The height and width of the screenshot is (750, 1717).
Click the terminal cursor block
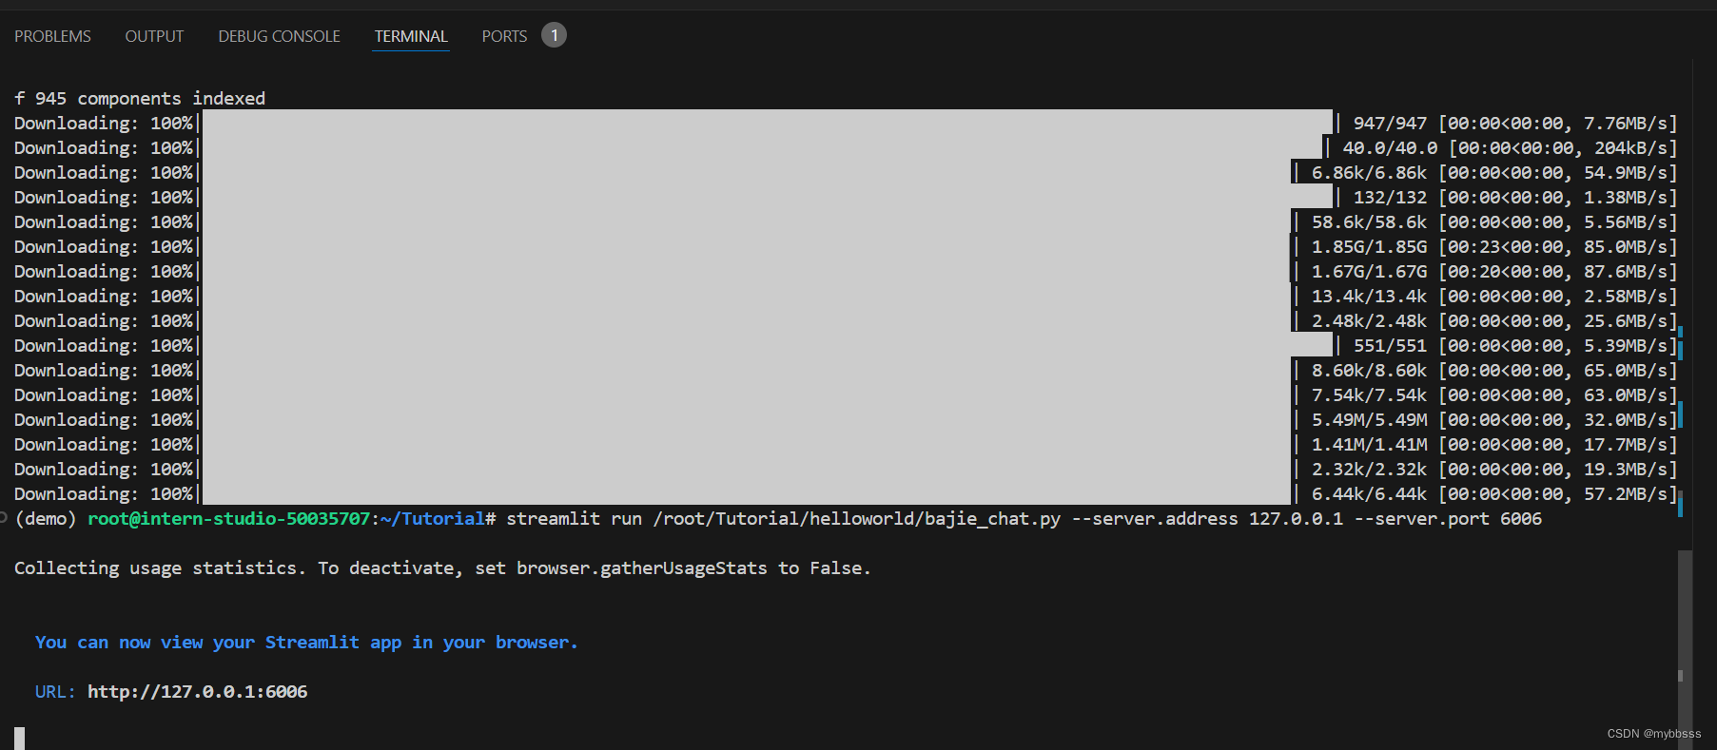19,739
